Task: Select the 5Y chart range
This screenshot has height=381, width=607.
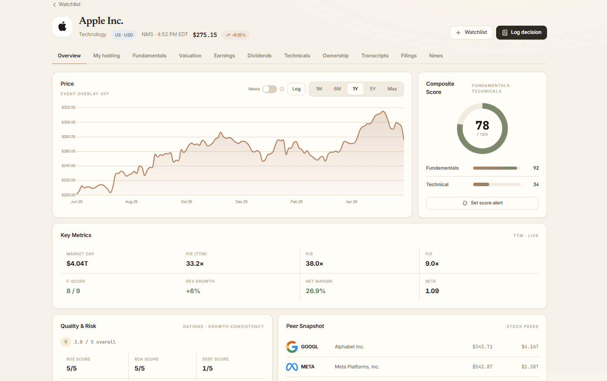Action: pyautogui.click(x=373, y=89)
